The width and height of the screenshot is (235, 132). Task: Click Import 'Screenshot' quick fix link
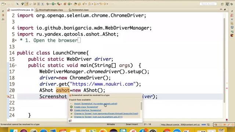[95, 103]
